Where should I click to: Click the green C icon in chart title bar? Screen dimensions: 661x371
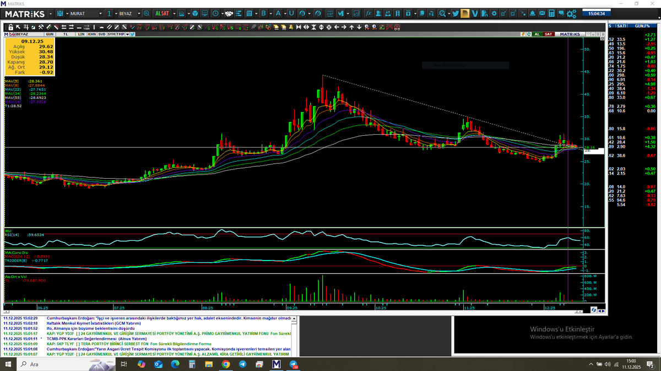[529, 34]
